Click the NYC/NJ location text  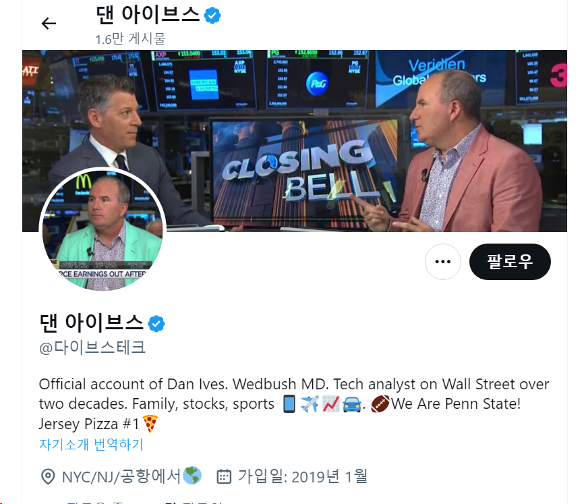click(121, 476)
